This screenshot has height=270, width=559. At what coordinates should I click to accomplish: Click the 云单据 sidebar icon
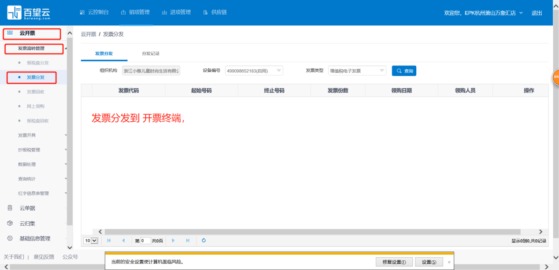[10, 208]
